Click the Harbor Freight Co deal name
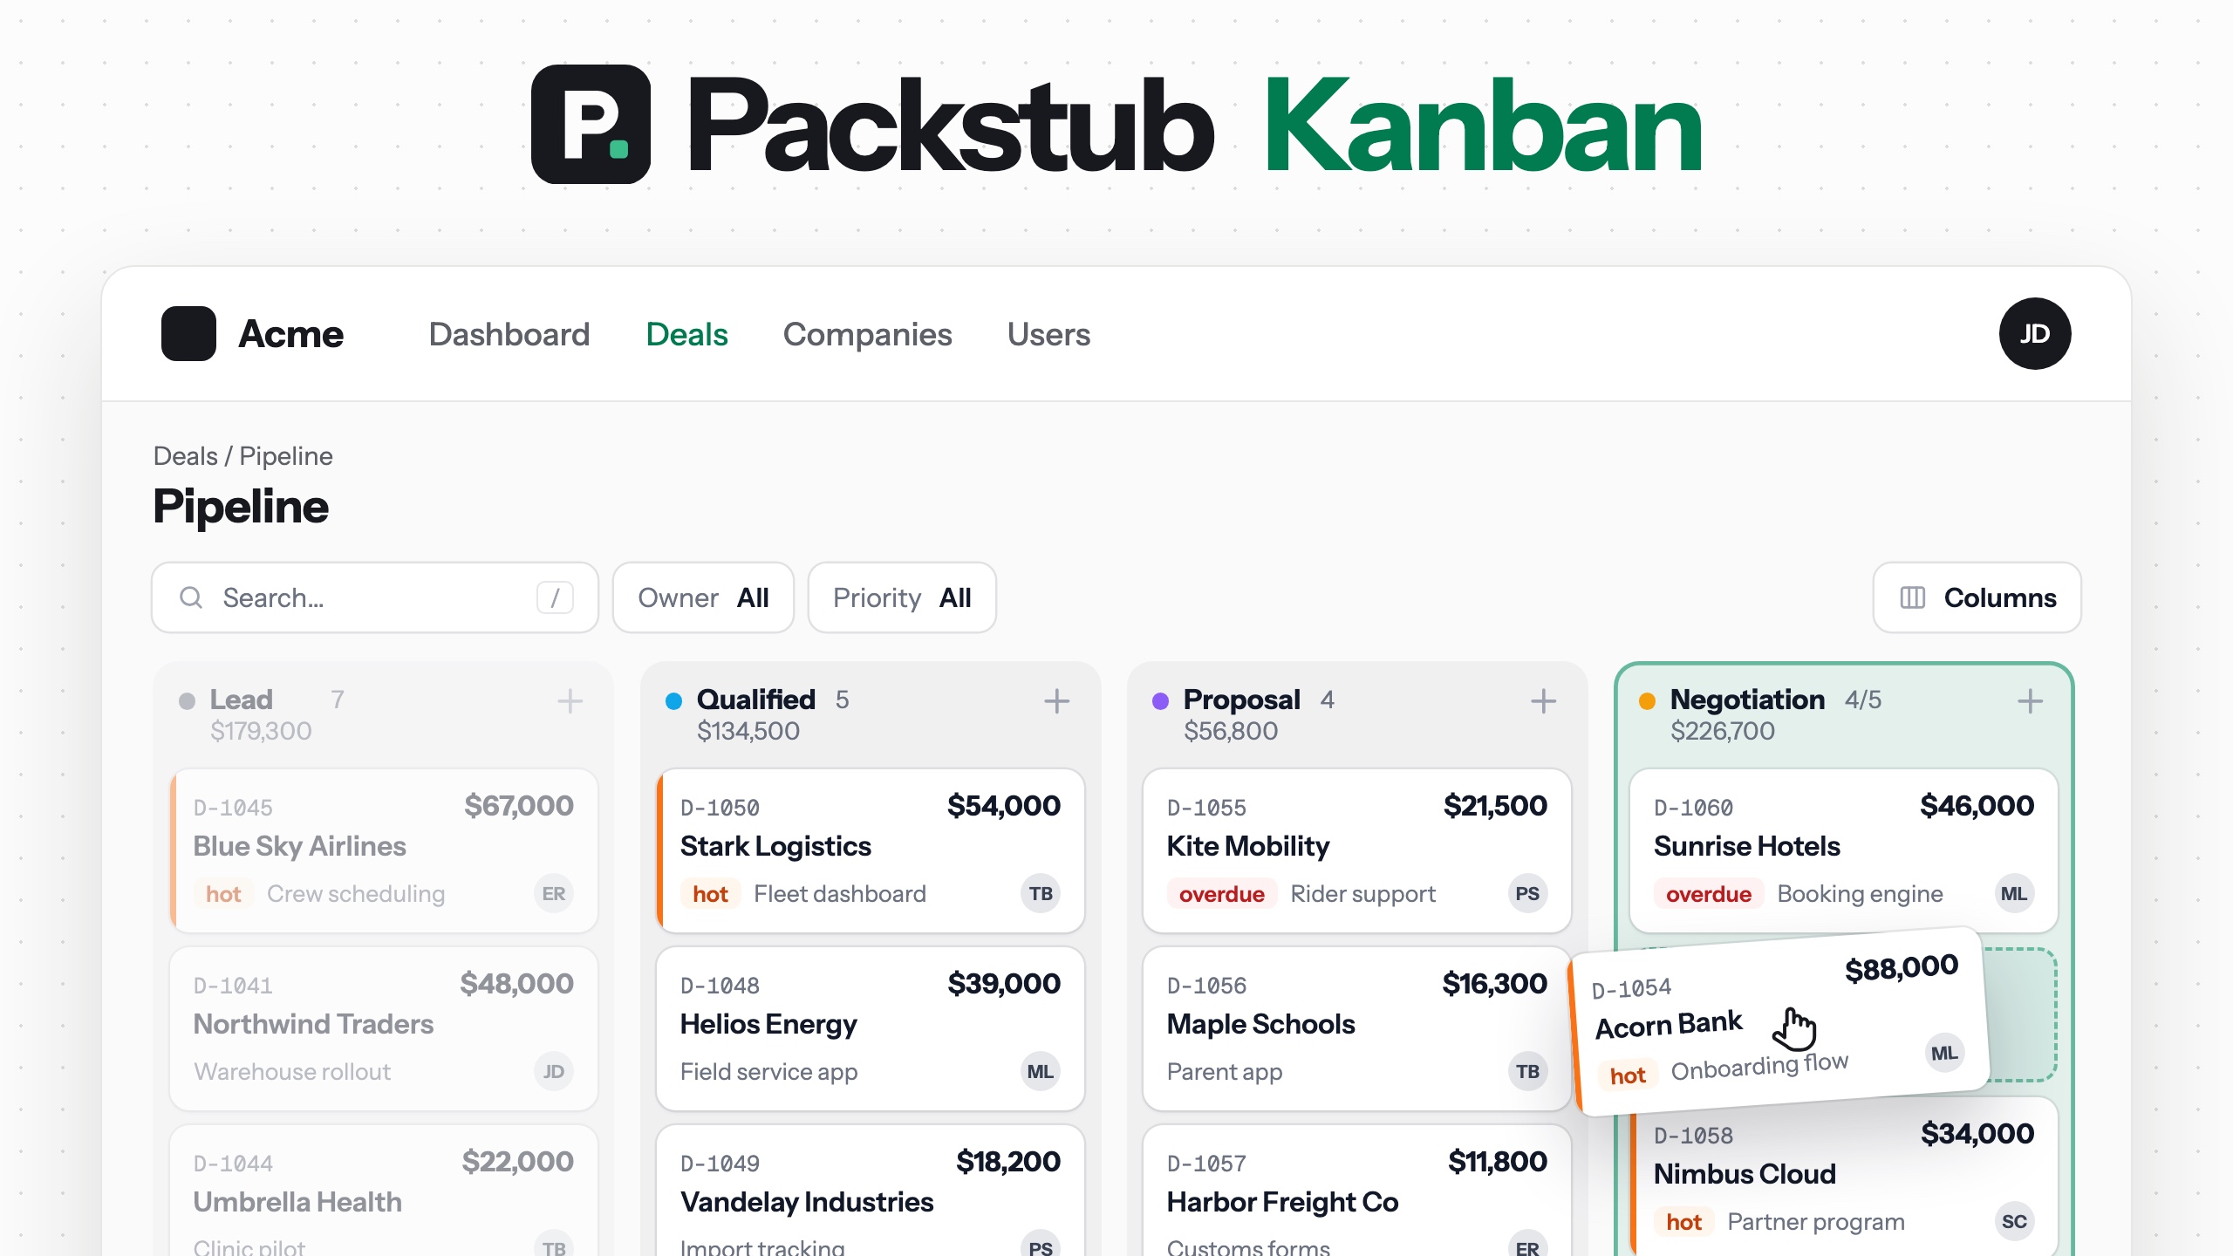Viewport: 2233px width, 1256px height. pyautogui.click(x=1282, y=1202)
